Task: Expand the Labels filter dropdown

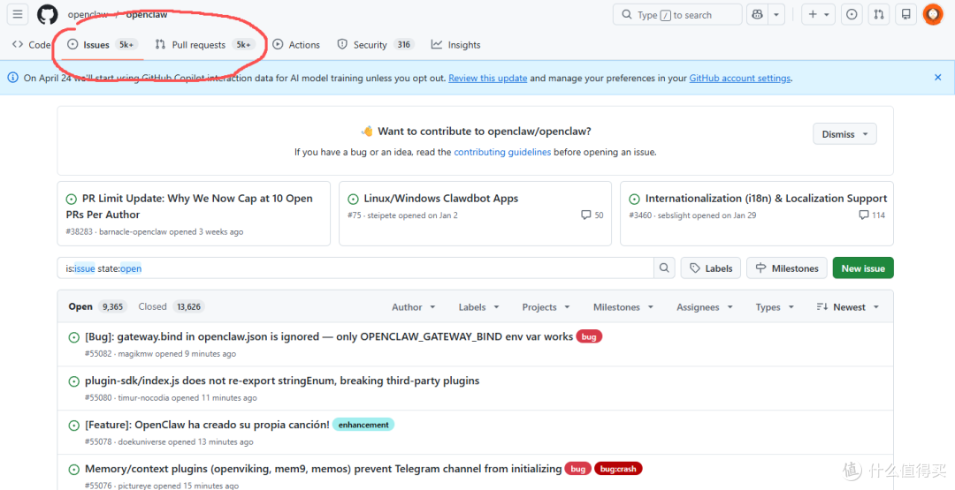Action: [x=478, y=307]
